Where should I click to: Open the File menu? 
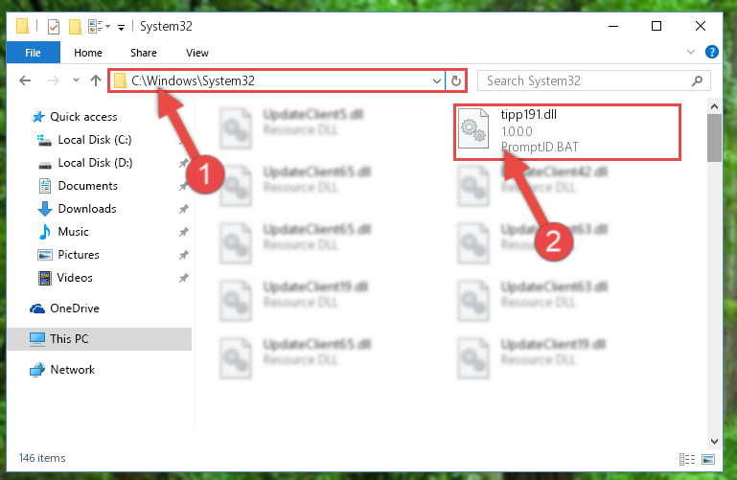[33, 53]
